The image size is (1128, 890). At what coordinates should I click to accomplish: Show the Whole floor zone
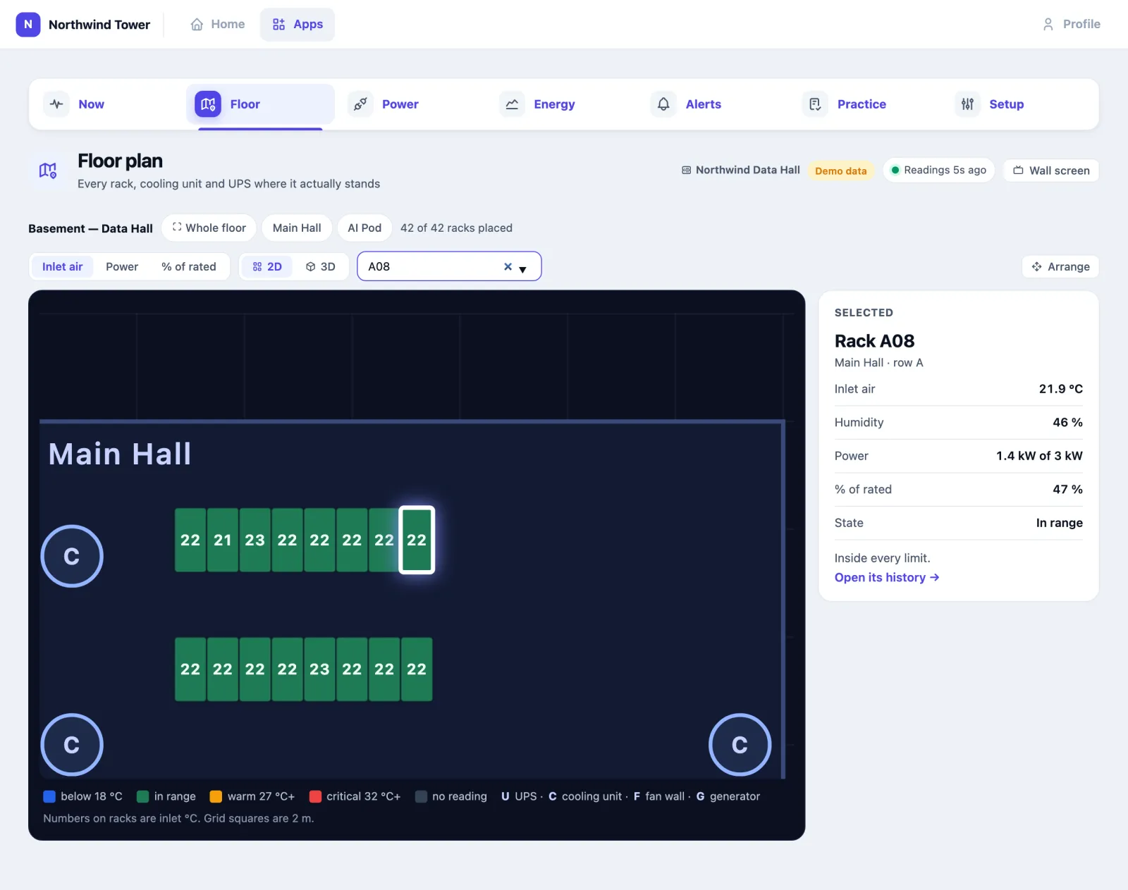pyautogui.click(x=209, y=228)
